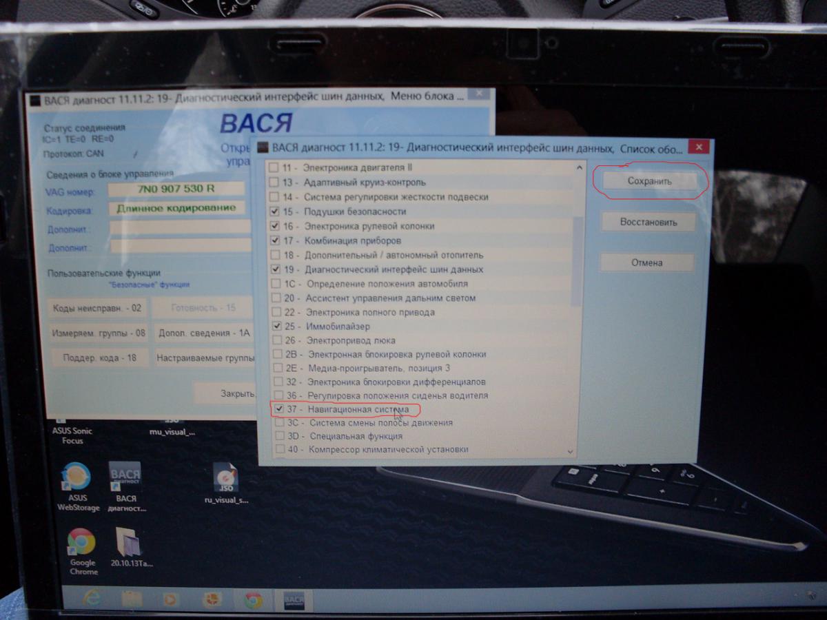The image size is (827, 620).
Task: Click text 'Компрессор климатической установки'
Action: pos(388,450)
